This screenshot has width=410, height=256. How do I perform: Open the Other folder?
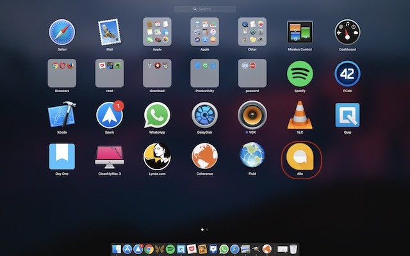252,32
